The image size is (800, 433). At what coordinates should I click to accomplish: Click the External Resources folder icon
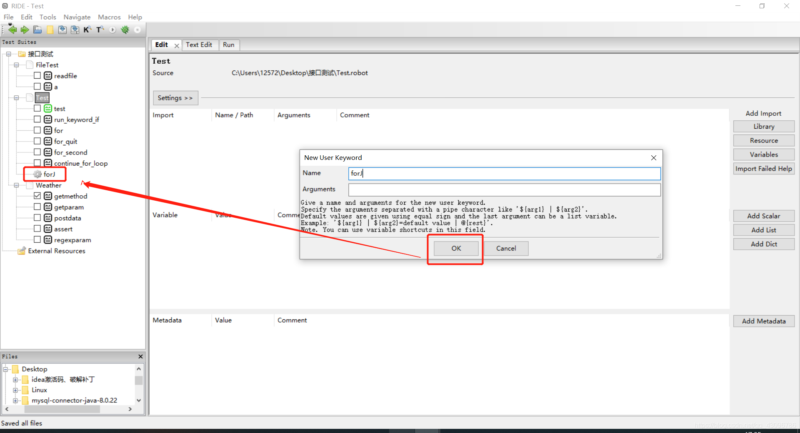(x=22, y=251)
